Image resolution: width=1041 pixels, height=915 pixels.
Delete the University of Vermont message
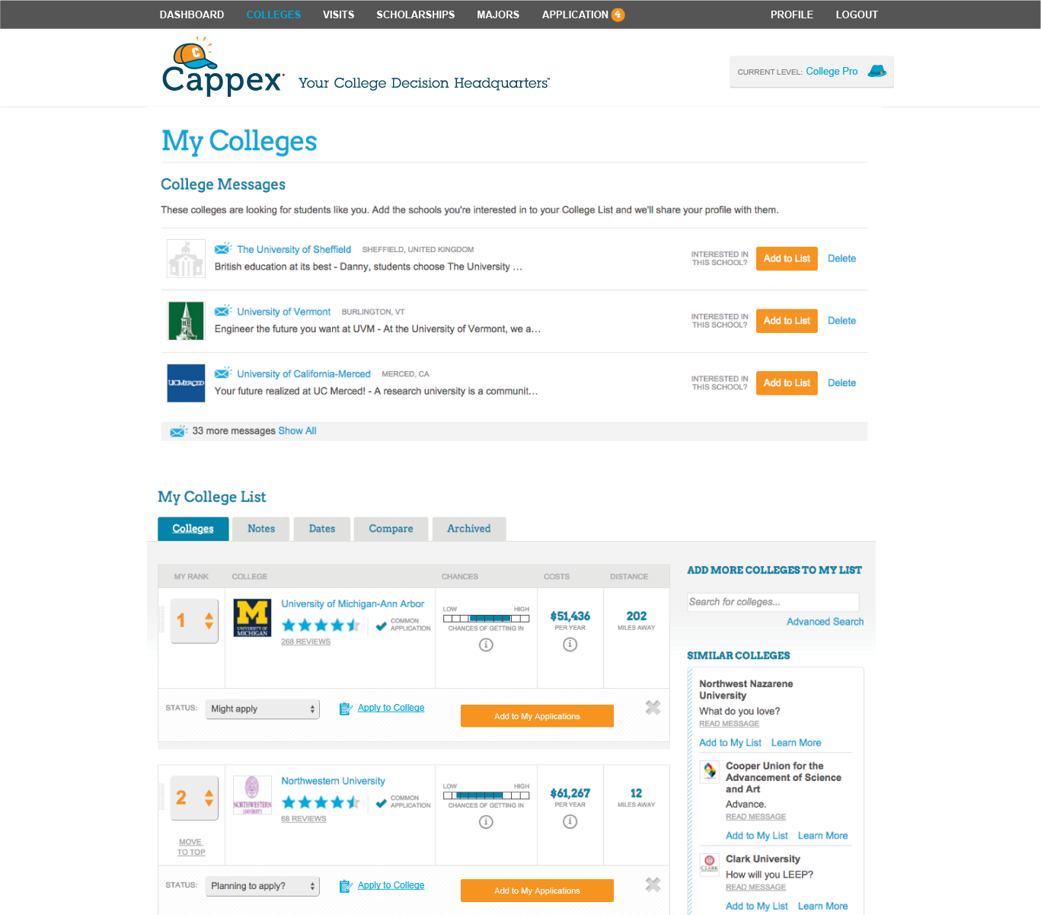[x=841, y=321]
